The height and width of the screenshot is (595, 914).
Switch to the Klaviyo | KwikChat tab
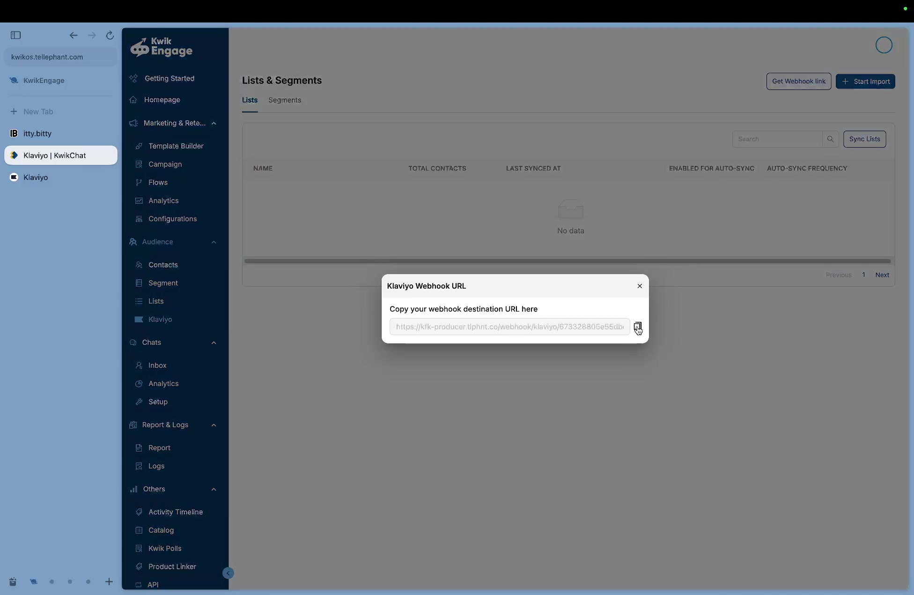pos(61,156)
